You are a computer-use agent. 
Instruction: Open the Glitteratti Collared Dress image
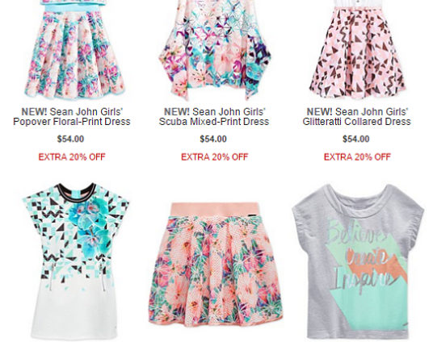click(x=357, y=49)
